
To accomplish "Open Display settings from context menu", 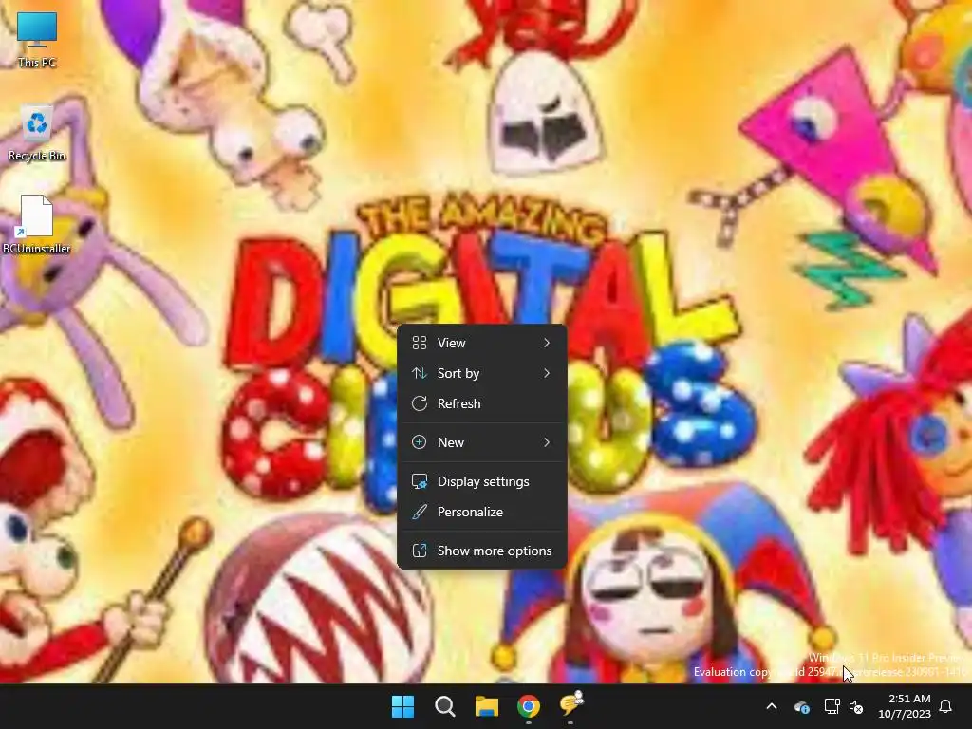I will pyautogui.click(x=481, y=481).
